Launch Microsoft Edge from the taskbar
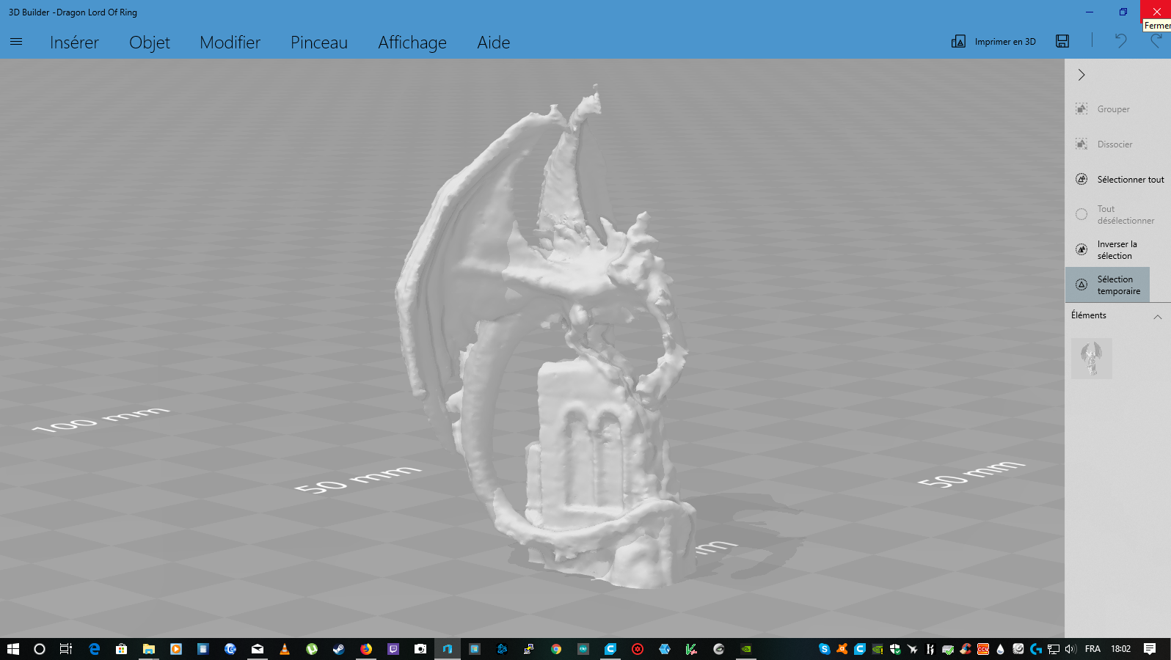 pyautogui.click(x=94, y=649)
